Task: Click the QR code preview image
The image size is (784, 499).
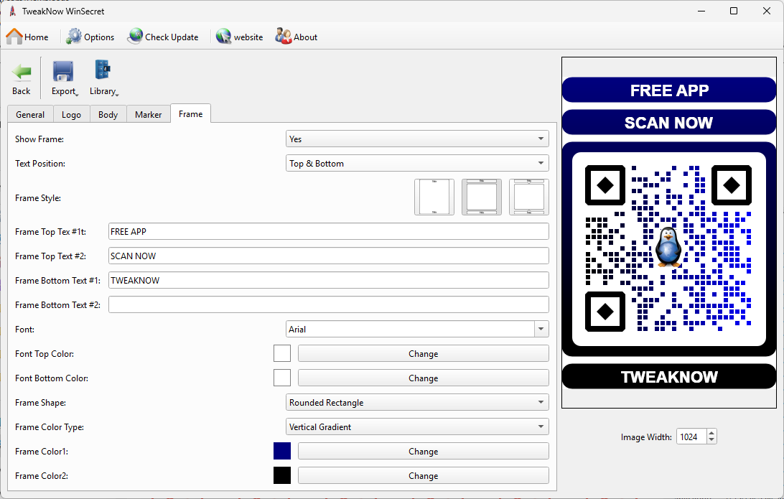Action: point(669,233)
